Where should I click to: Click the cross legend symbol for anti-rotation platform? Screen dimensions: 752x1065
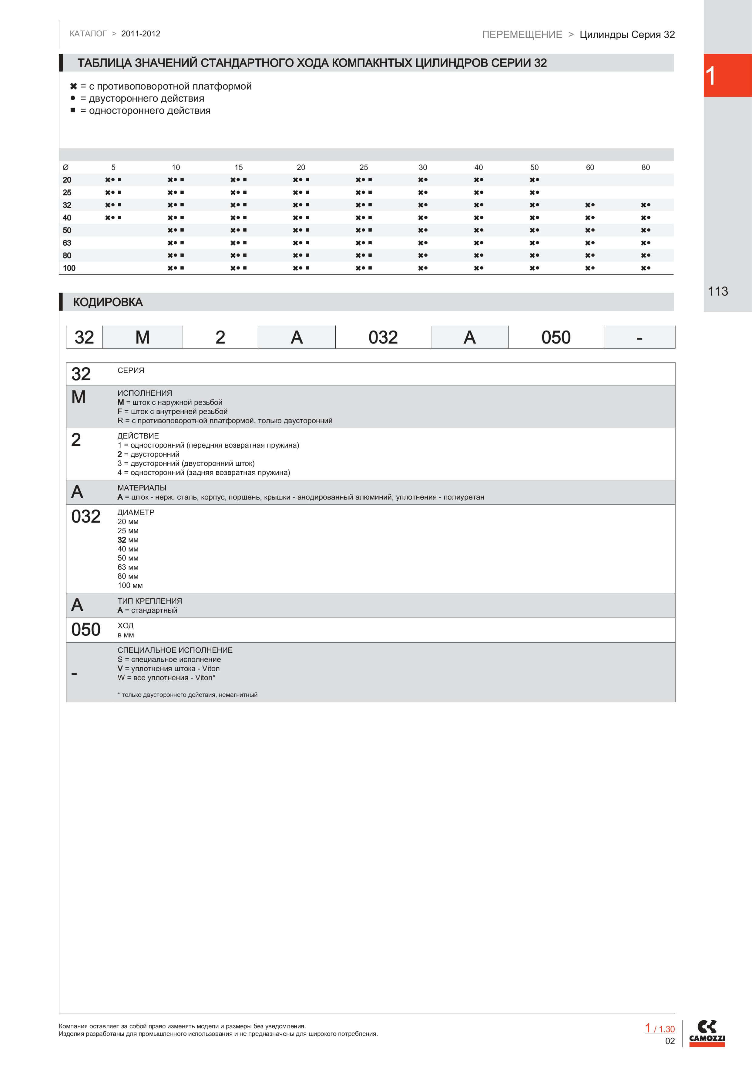(73, 86)
